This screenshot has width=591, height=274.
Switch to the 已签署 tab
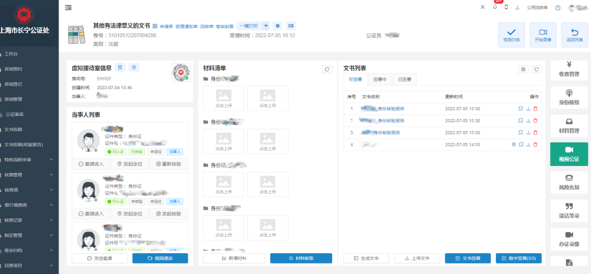pos(404,80)
